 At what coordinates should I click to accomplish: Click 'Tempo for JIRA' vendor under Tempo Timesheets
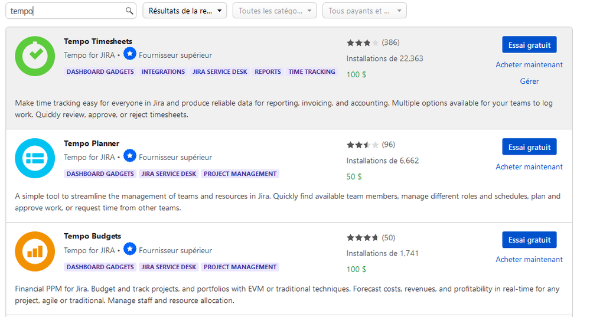click(89, 55)
